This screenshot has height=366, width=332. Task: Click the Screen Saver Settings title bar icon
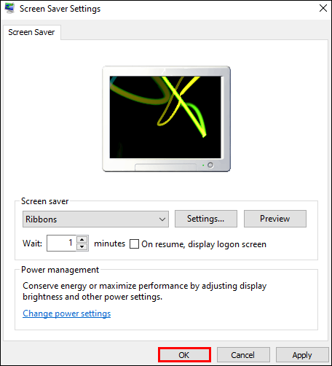click(9, 9)
